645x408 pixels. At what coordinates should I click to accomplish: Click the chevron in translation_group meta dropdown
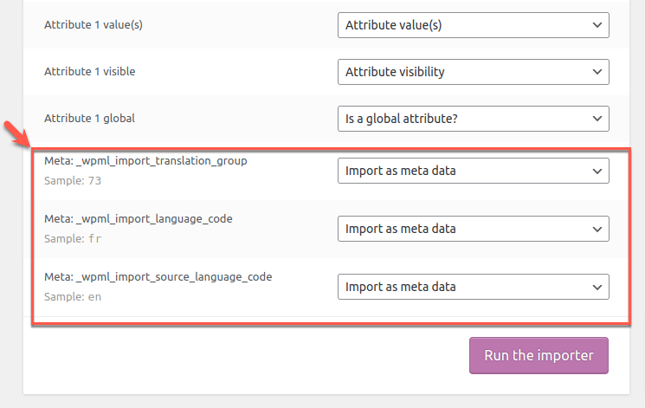(x=597, y=172)
